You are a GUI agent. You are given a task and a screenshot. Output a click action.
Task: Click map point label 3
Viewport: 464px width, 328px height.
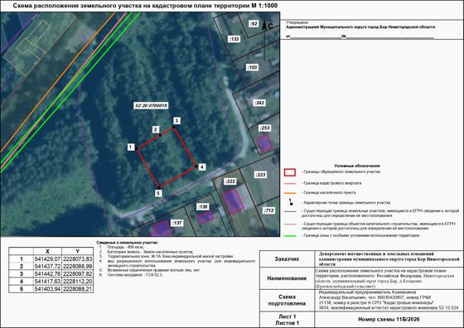coord(176,121)
